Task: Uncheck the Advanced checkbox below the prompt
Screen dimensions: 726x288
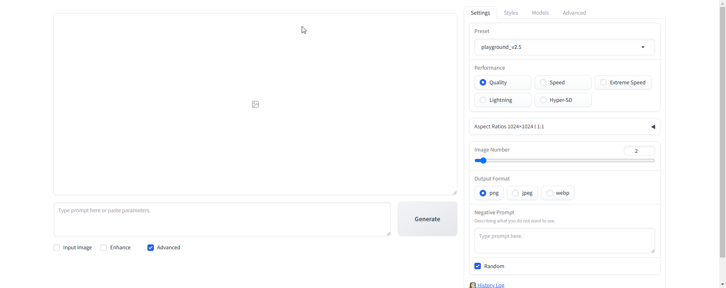Action: point(151,248)
